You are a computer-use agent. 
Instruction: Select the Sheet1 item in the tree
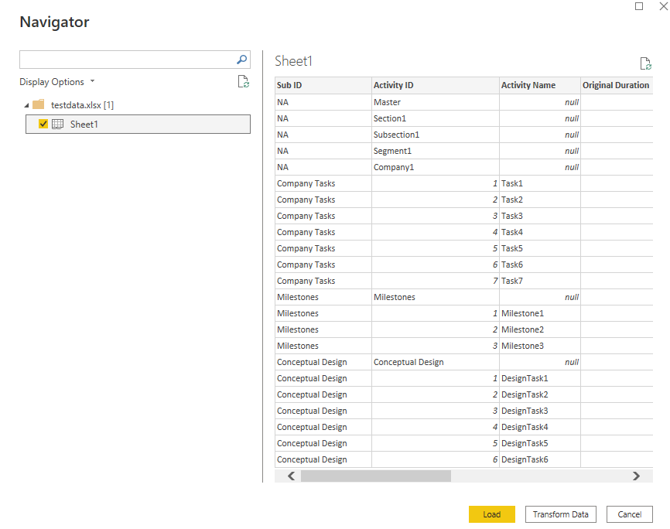(x=84, y=124)
